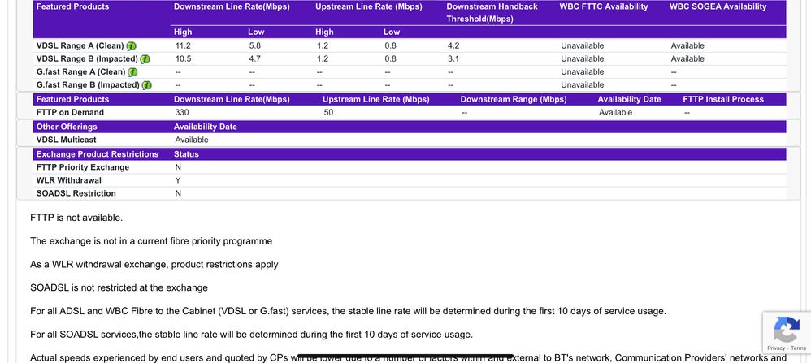Open info icon next to G.fast Range B (Impacted)

point(146,85)
